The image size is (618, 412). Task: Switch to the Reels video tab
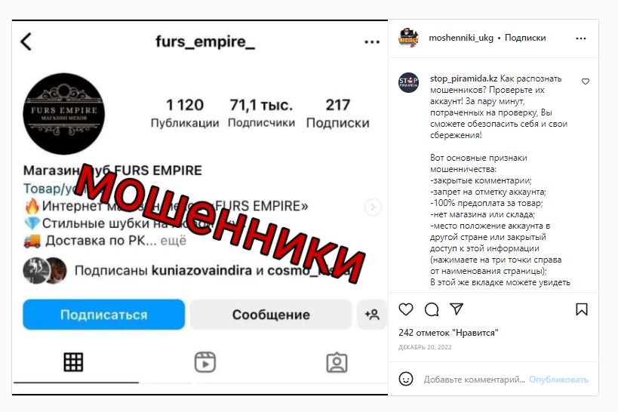[205, 362]
